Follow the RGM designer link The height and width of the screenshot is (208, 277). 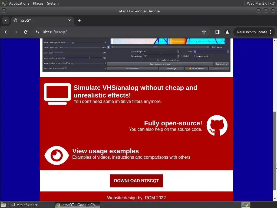[x=150, y=198]
